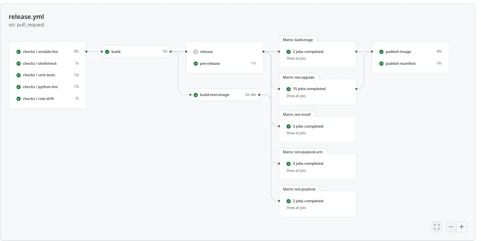Click the 11s duration of pre-release
The height and width of the screenshot is (241, 481).
[253, 64]
